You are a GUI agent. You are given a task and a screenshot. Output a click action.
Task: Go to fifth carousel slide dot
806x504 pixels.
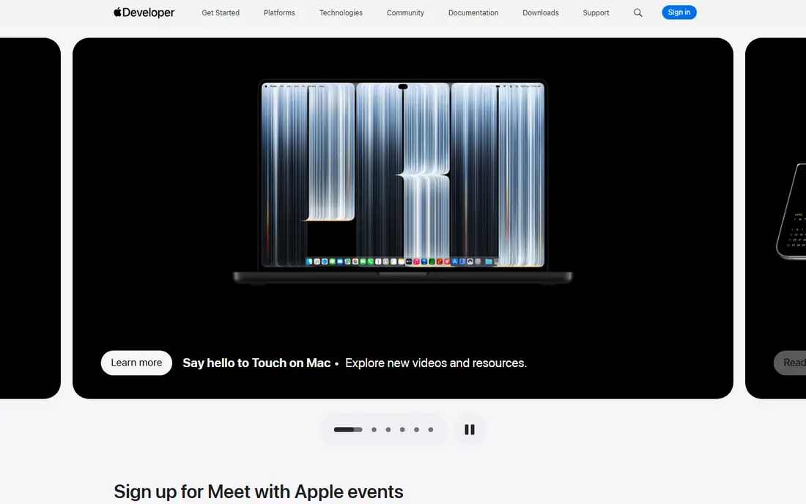416,429
